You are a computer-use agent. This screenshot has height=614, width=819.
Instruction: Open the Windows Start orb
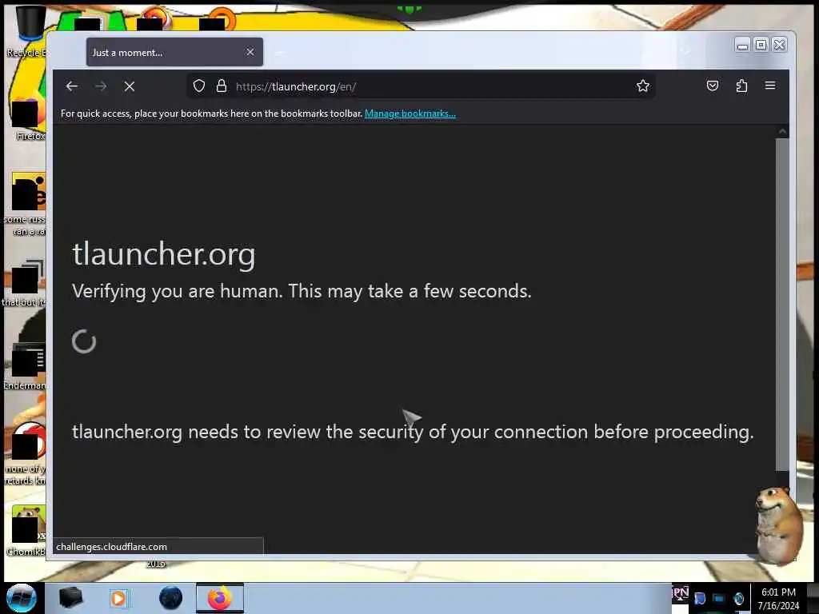[x=22, y=598]
